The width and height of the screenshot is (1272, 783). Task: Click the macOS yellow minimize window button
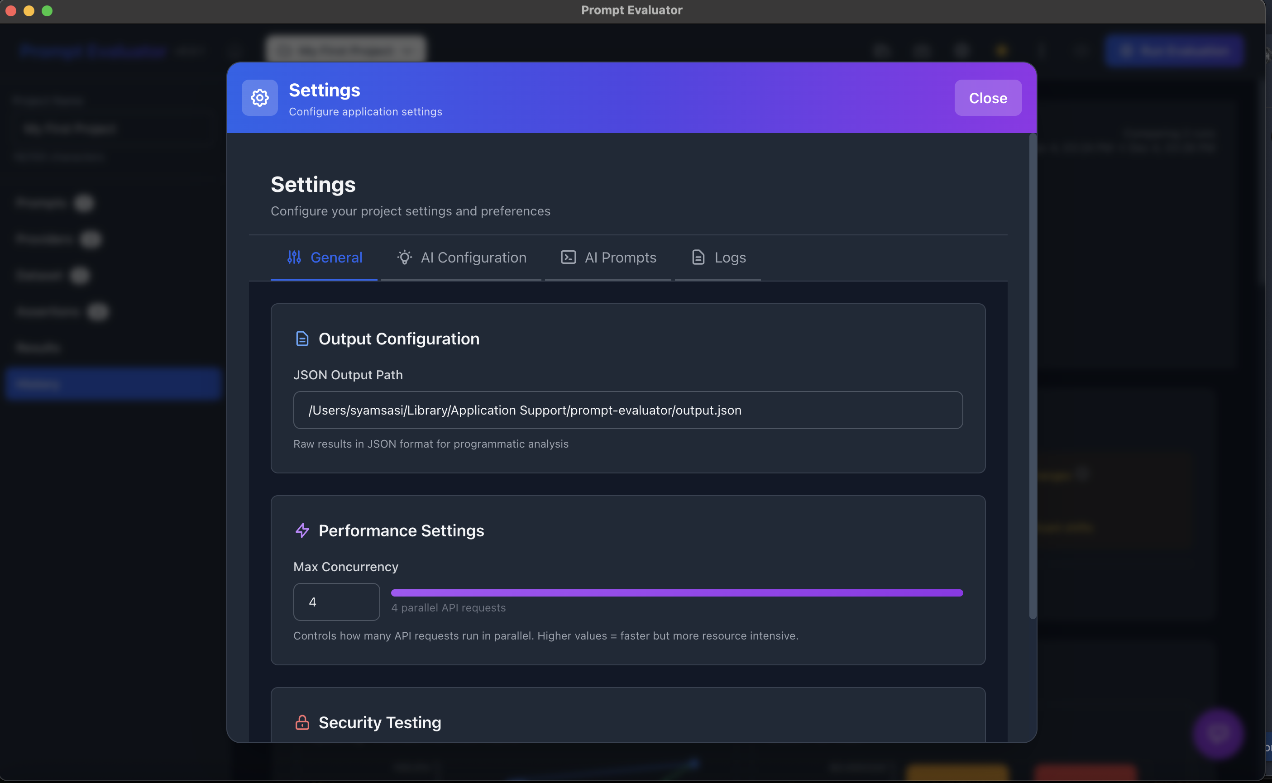(x=29, y=10)
